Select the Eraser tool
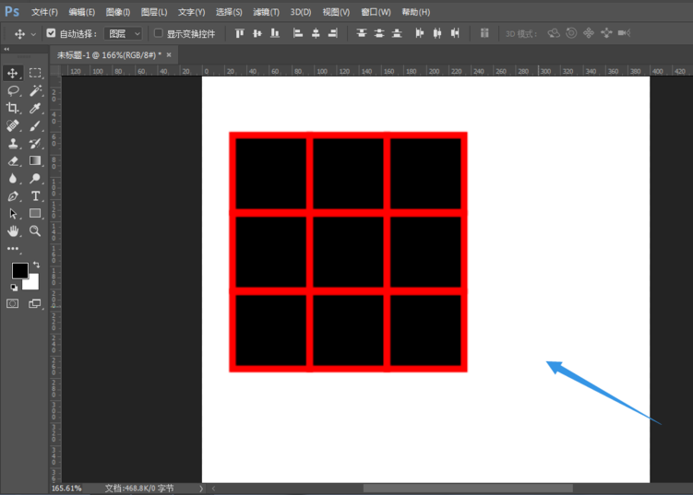Screen dimensions: 693x495 (x=13, y=161)
